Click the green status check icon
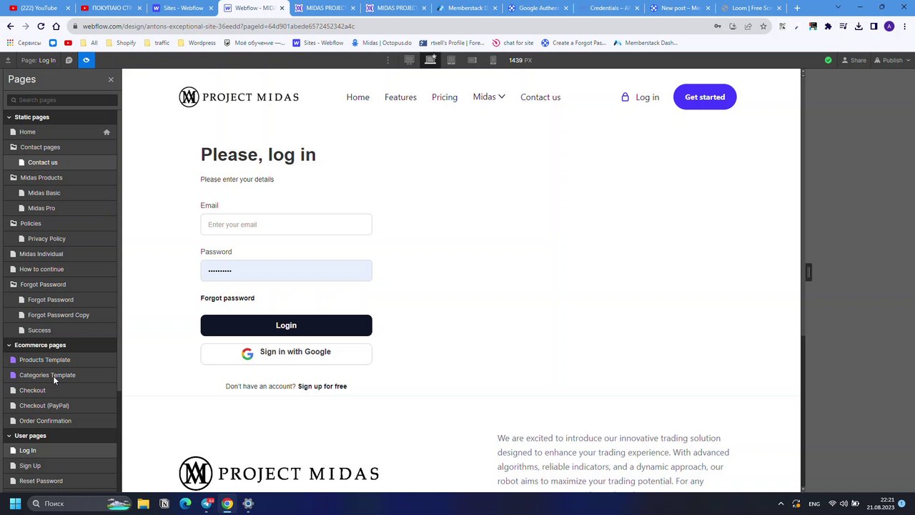Screen dimensions: 915x515 pos(829,60)
